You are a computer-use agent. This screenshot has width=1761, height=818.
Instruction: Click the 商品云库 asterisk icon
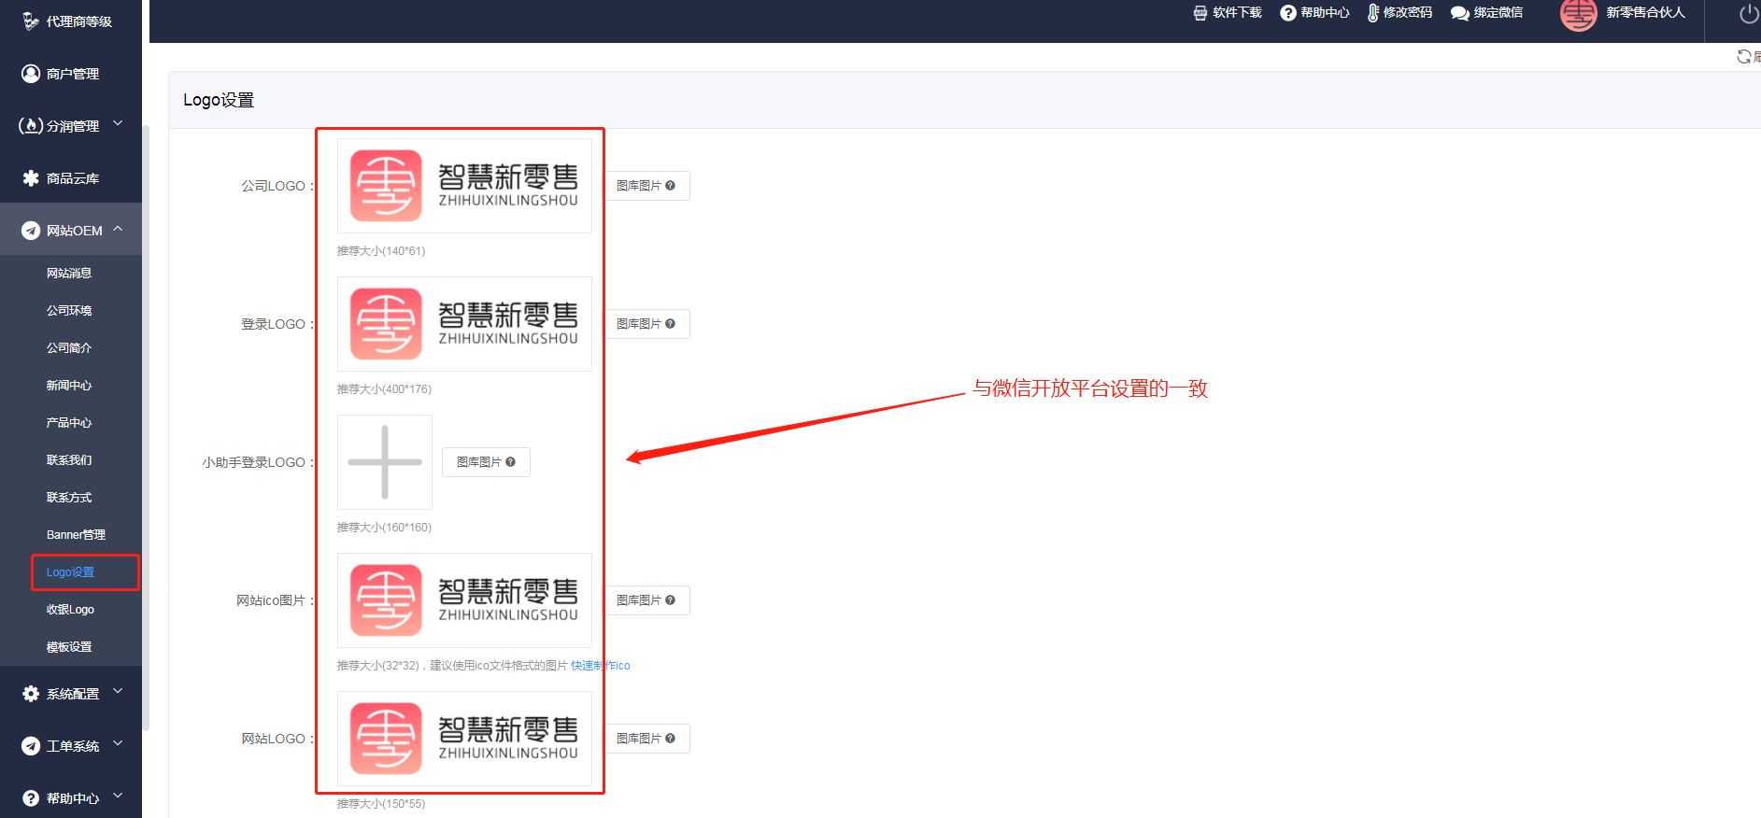[x=31, y=177]
